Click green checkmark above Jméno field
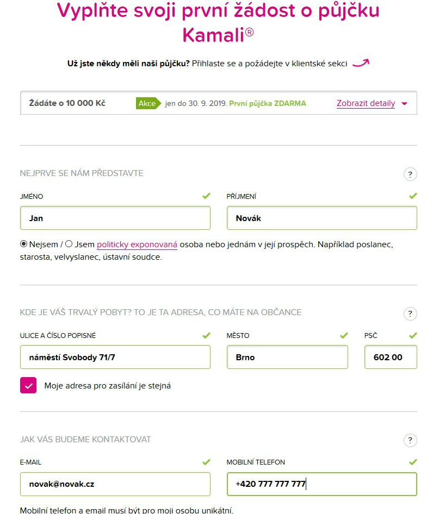The width and height of the screenshot is (433, 514). click(206, 196)
